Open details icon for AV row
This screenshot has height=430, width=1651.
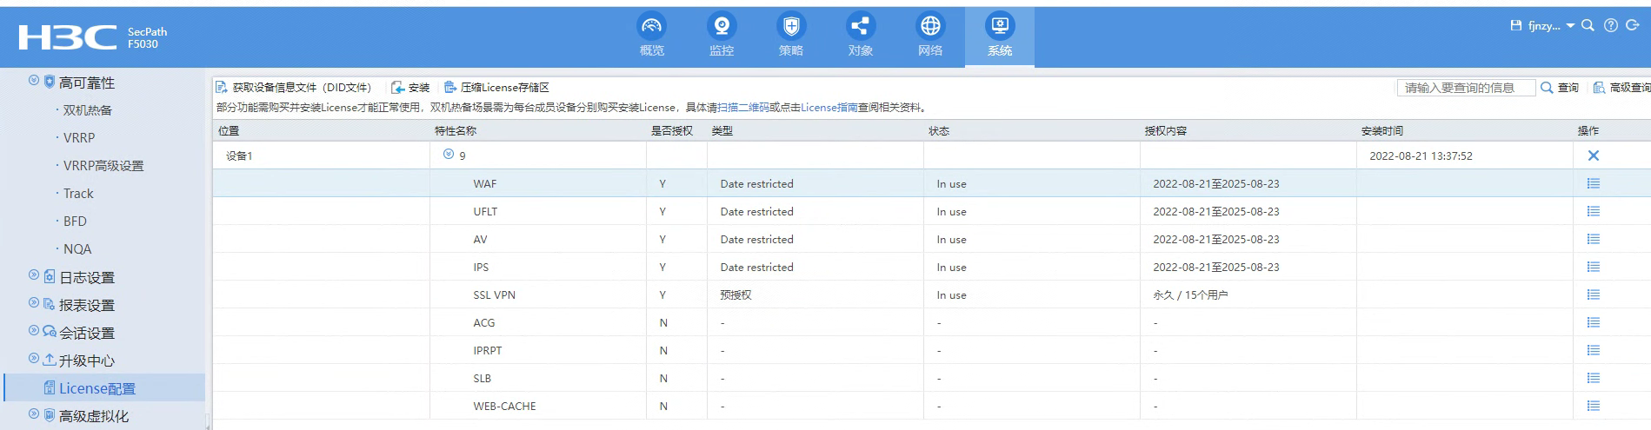click(x=1593, y=239)
